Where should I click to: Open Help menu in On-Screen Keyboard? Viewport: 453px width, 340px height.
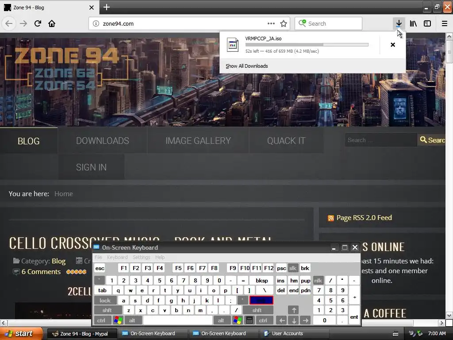pos(160,257)
